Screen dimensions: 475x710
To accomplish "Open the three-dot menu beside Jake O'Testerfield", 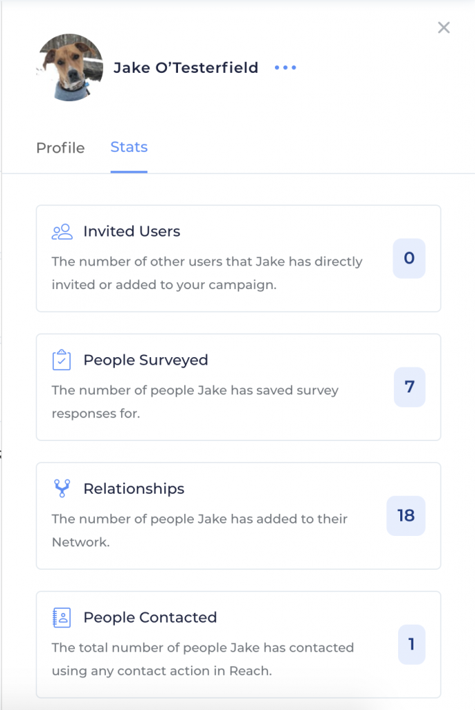I will [x=285, y=67].
